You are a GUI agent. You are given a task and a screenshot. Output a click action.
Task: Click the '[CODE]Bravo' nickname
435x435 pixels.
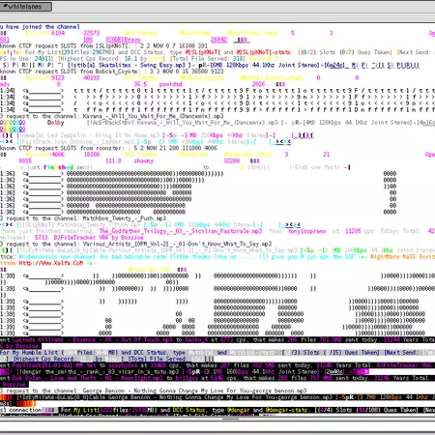tap(124, 40)
